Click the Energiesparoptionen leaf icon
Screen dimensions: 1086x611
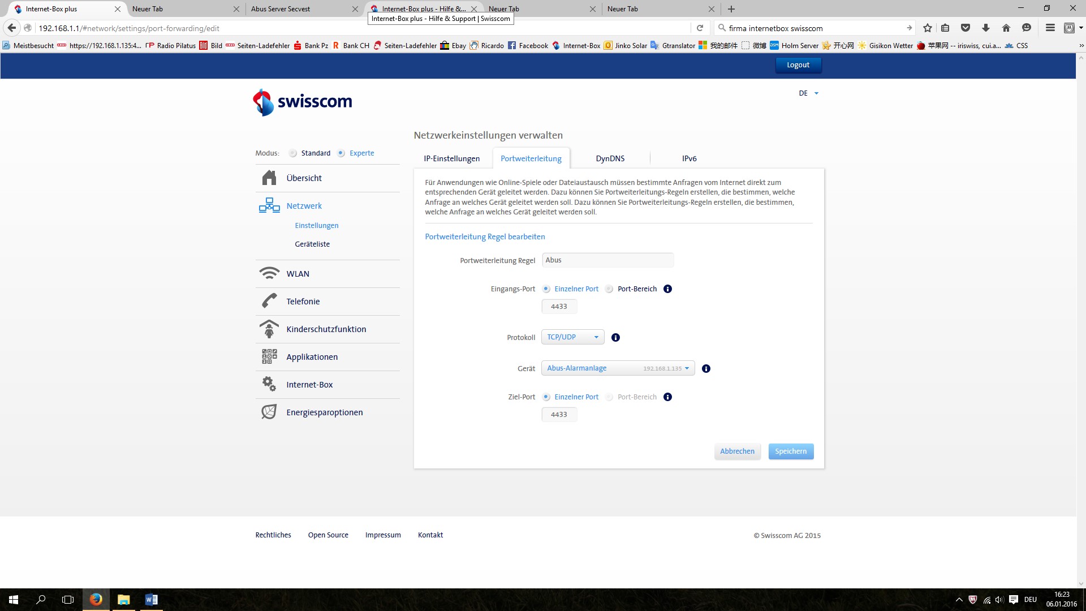pyautogui.click(x=269, y=412)
